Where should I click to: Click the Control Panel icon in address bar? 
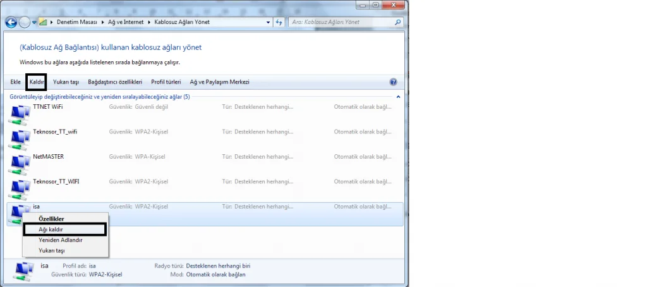[x=43, y=22]
